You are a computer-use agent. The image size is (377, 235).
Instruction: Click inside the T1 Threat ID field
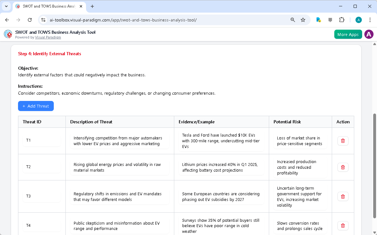coord(41,141)
